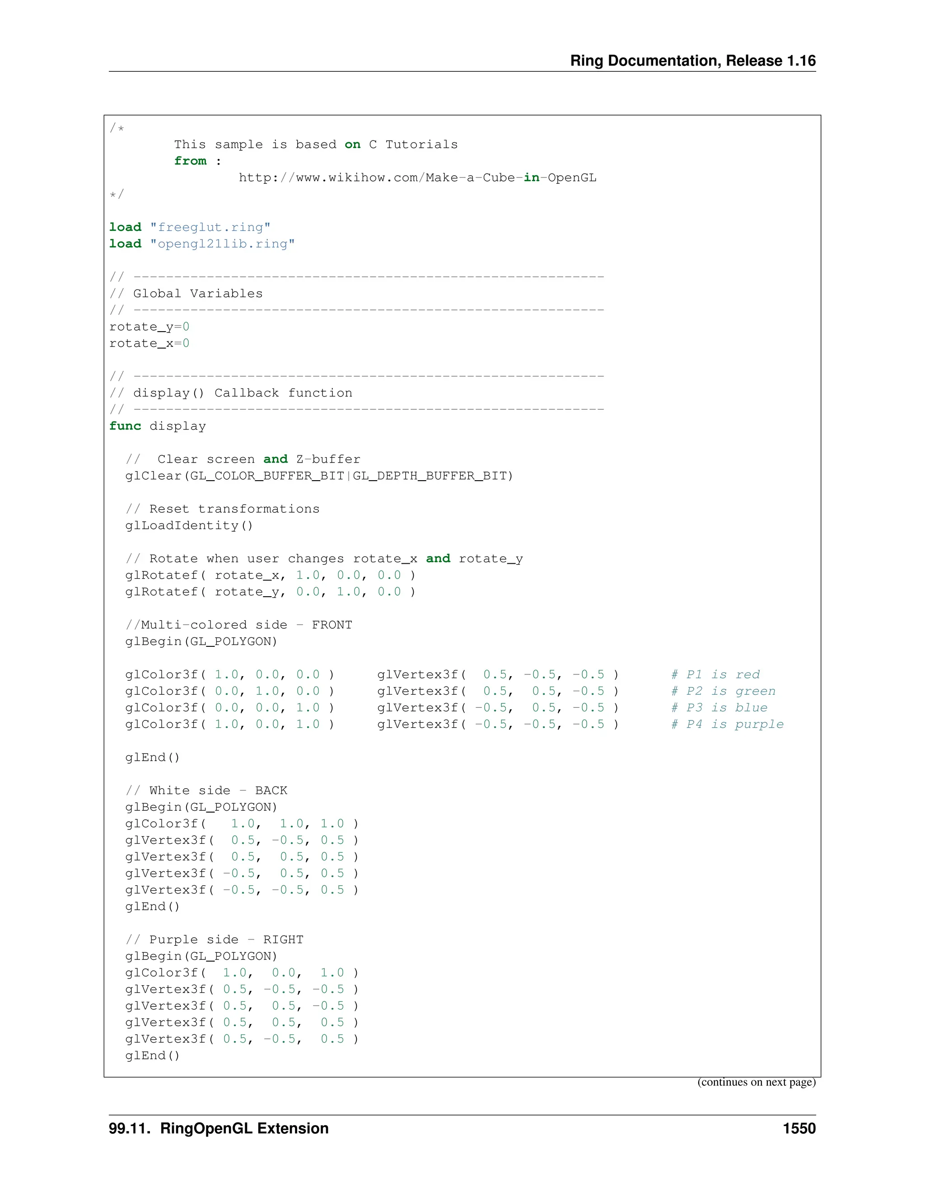Click the wikihow Make-a-Cube-in-OpenGL URL
Screen dimensions: 925x1197
tap(417, 178)
